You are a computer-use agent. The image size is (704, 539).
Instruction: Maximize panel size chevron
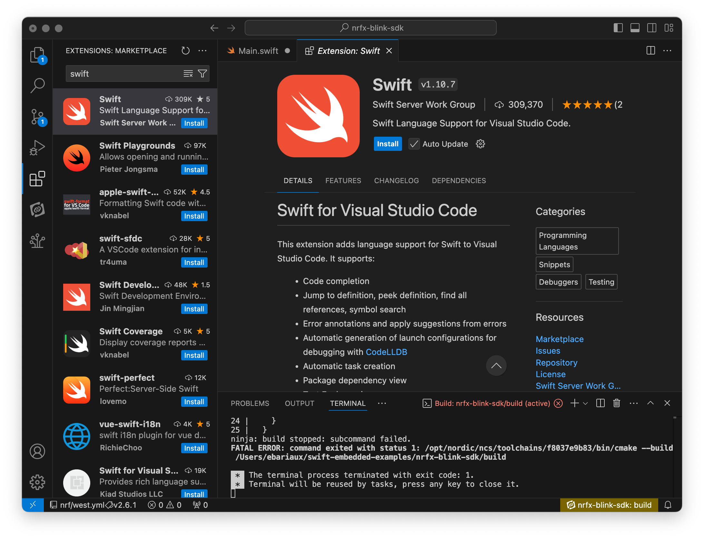click(650, 403)
